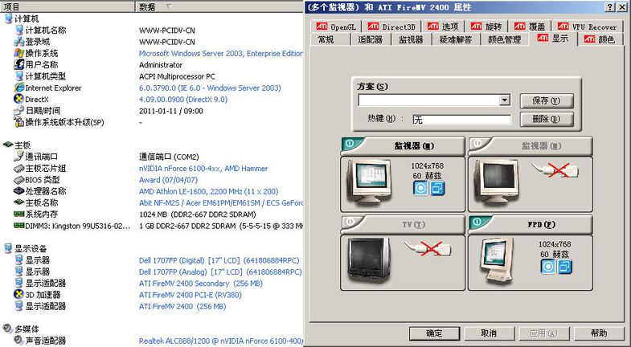This screenshot has height=347, width=631.
Task: Open the 方案 dropdown arrow
Action: [x=505, y=100]
